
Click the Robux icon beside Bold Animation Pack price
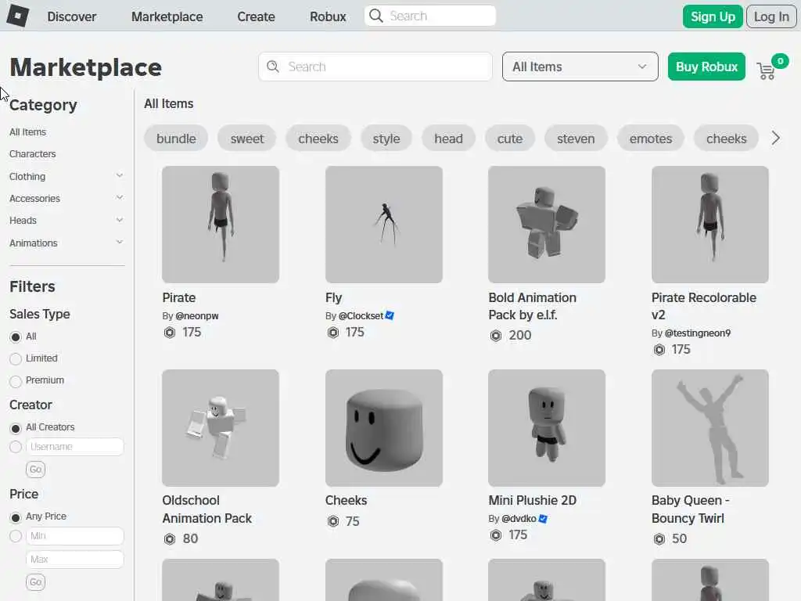click(495, 336)
